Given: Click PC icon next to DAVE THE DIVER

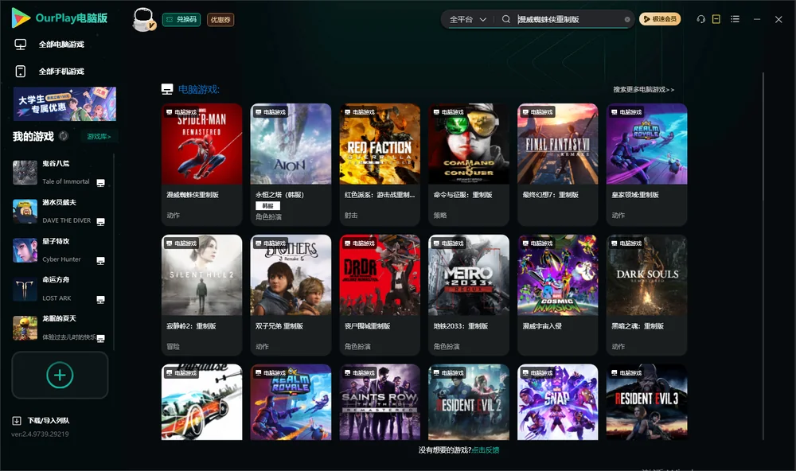Looking at the screenshot, I should [x=100, y=222].
